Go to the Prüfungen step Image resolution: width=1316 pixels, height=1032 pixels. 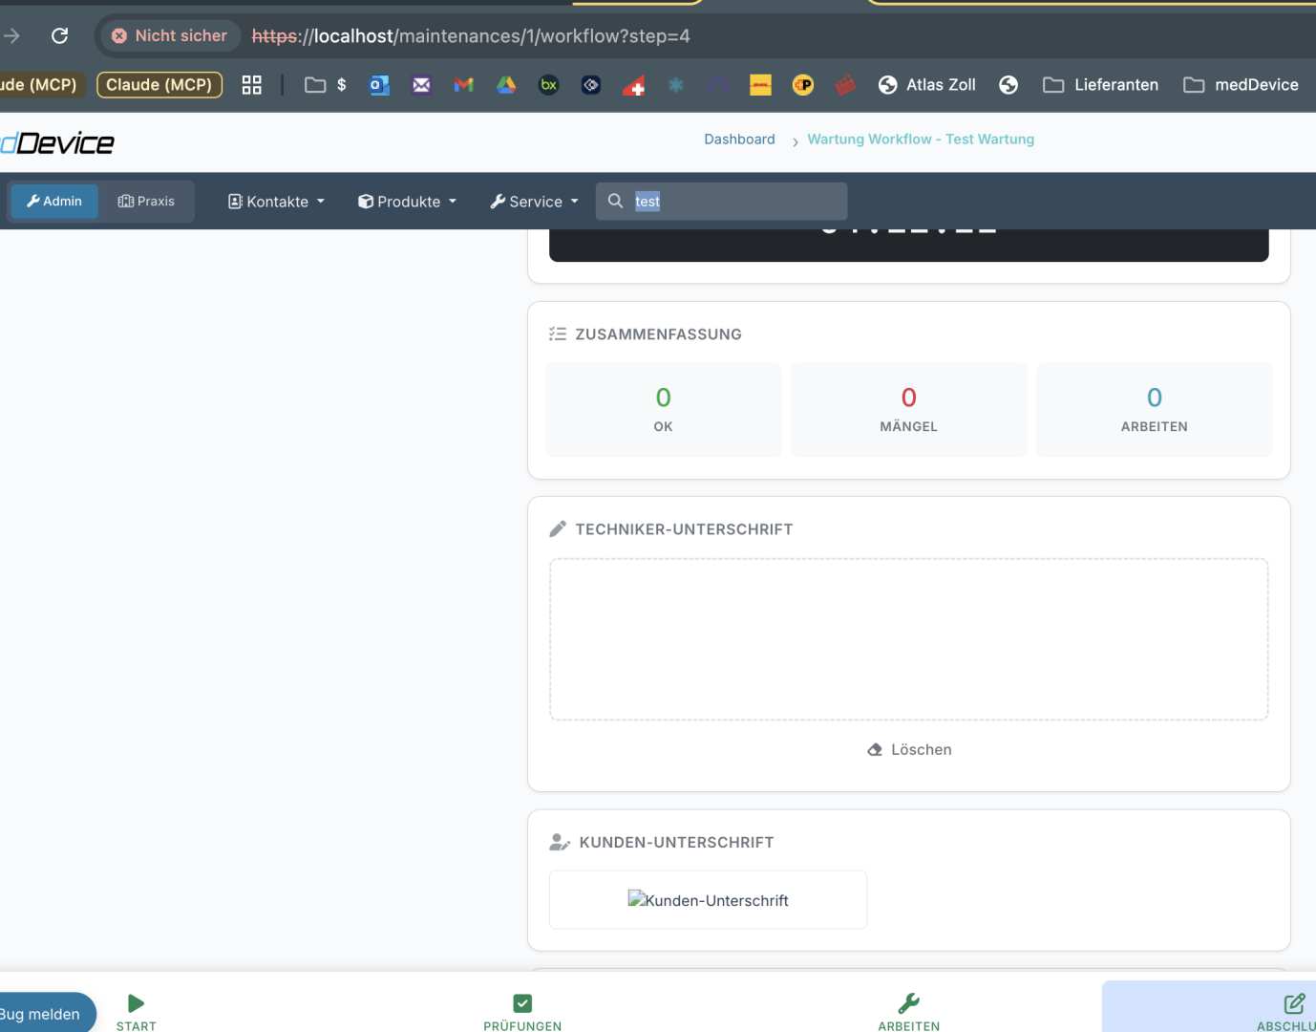(522, 1003)
